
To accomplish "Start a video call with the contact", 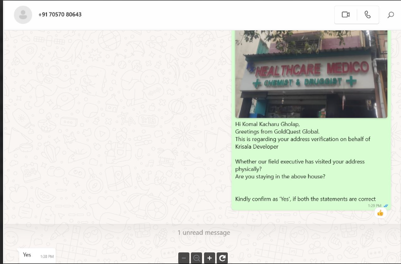I will [345, 15].
